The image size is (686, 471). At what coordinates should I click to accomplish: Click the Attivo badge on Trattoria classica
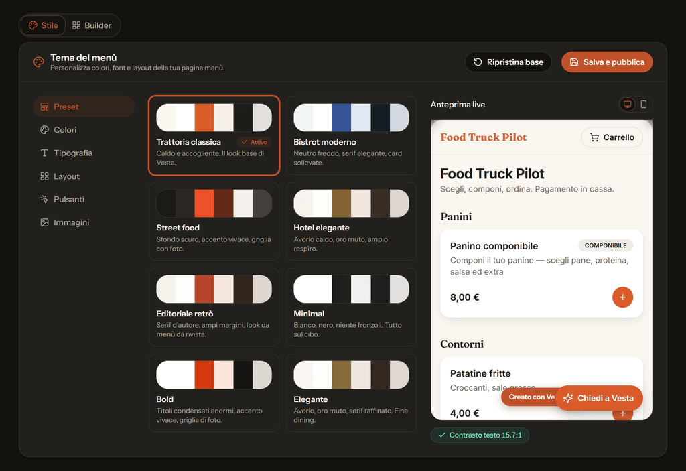pyautogui.click(x=254, y=142)
